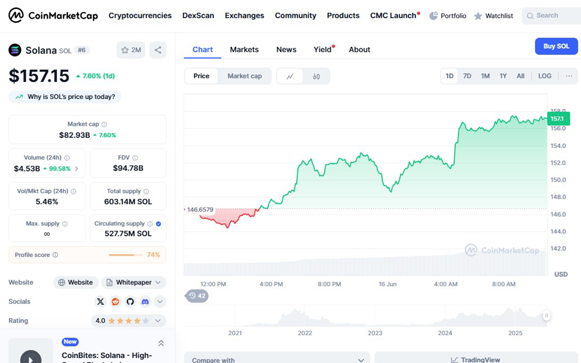
Task: Select the candlestick chart type icon
Action: 317,76
